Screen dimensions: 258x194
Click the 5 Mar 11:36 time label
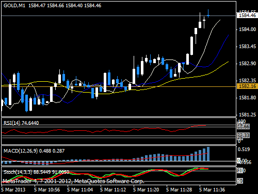(212, 190)
